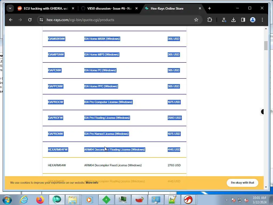
Task: Click product code IDAPROCW
Action: click(x=56, y=102)
